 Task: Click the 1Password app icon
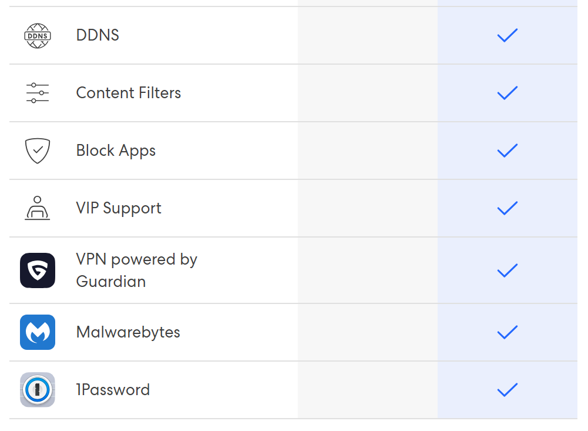tap(38, 390)
